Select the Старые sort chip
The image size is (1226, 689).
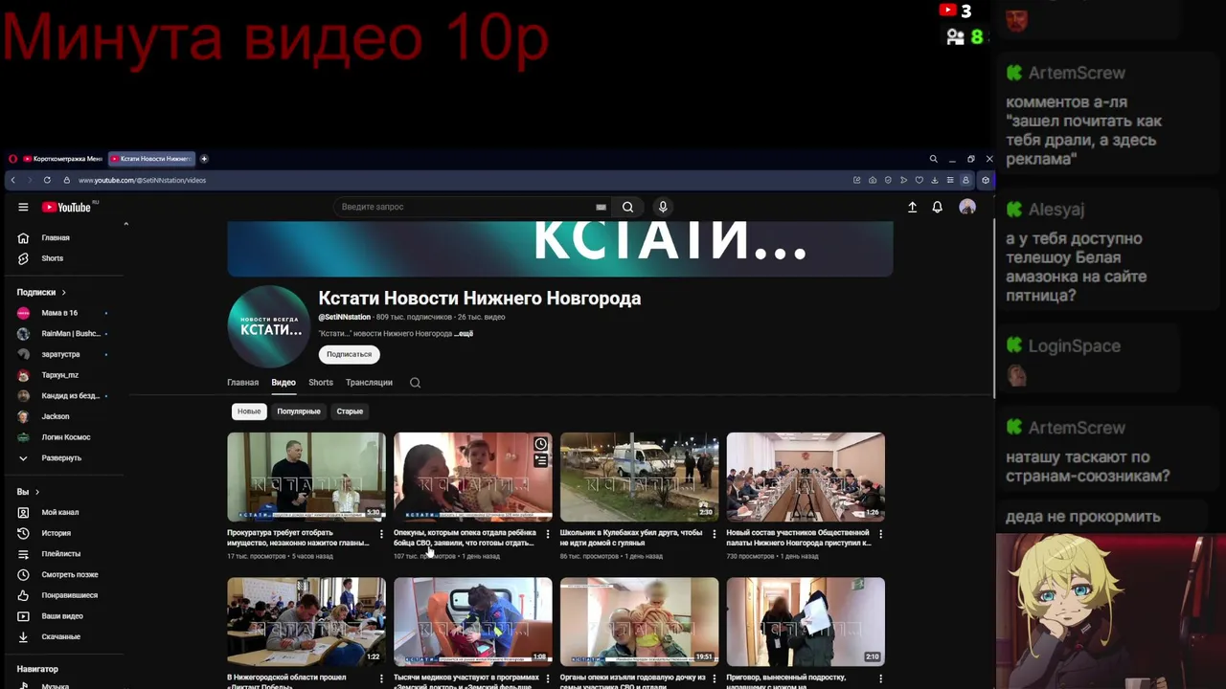(x=350, y=411)
